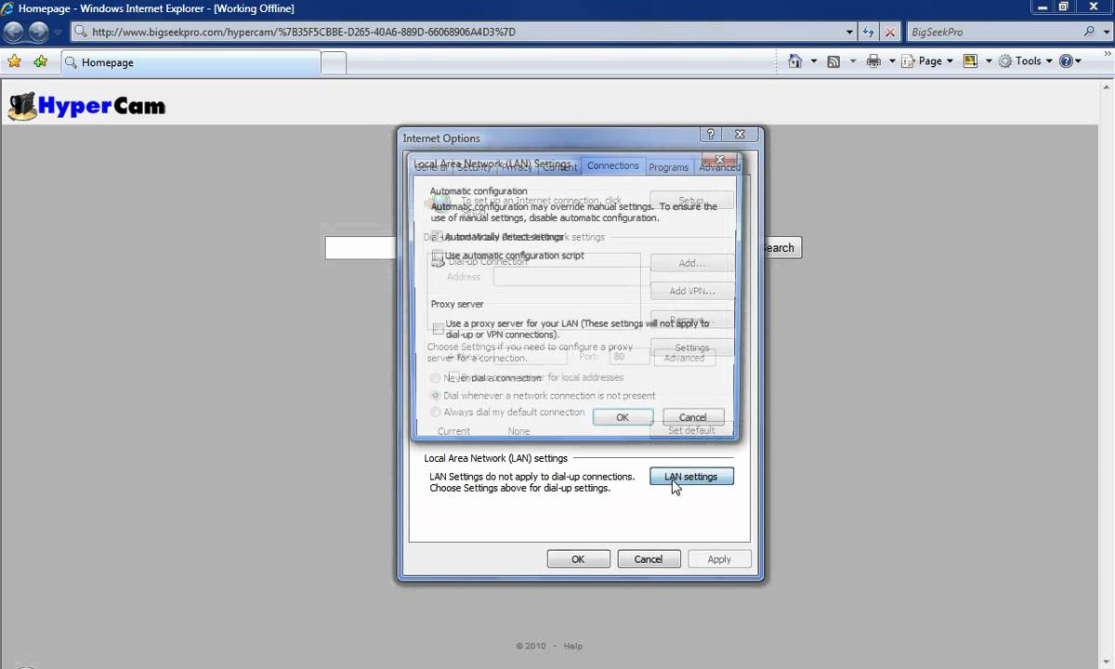Open the Tools menu
Viewport: 1115px width, 669px height.
pos(1027,61)
